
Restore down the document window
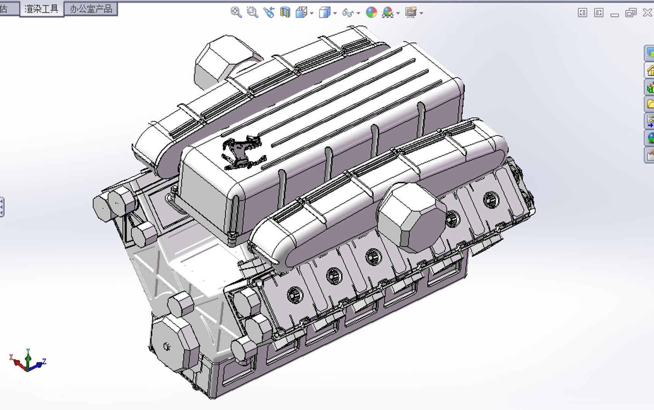[631, 13]
